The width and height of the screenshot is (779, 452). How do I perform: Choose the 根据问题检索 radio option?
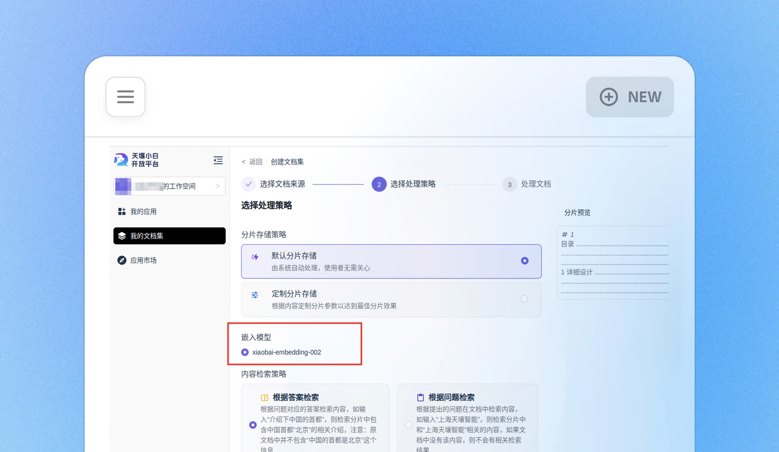coord(408,425)
